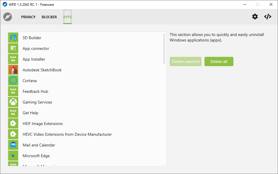Click the Get Help placeholder icon
Viewport: 278px width, 174px height.
coord(13,113)
